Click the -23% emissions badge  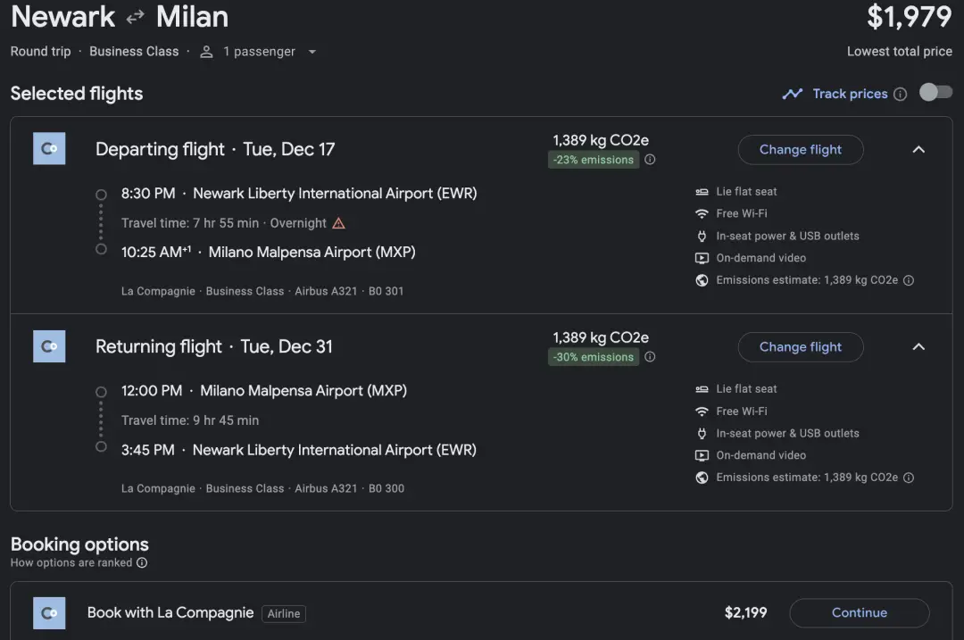click(x=594, y=160)
